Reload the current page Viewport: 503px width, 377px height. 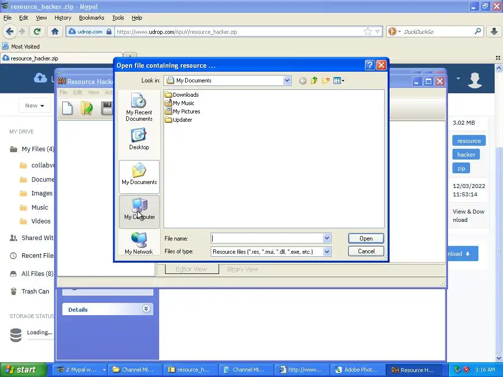coord(37,31)
